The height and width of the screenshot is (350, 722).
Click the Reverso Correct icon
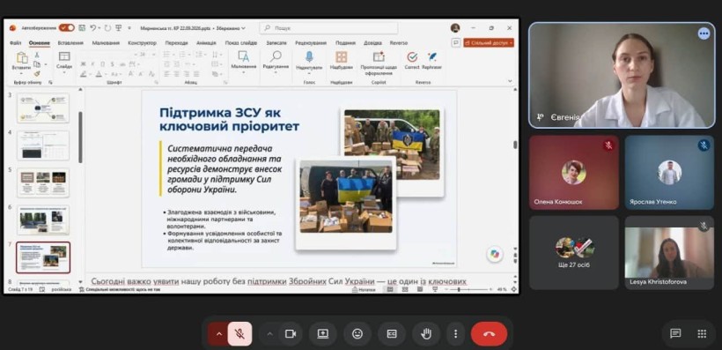tap(412, 56)
